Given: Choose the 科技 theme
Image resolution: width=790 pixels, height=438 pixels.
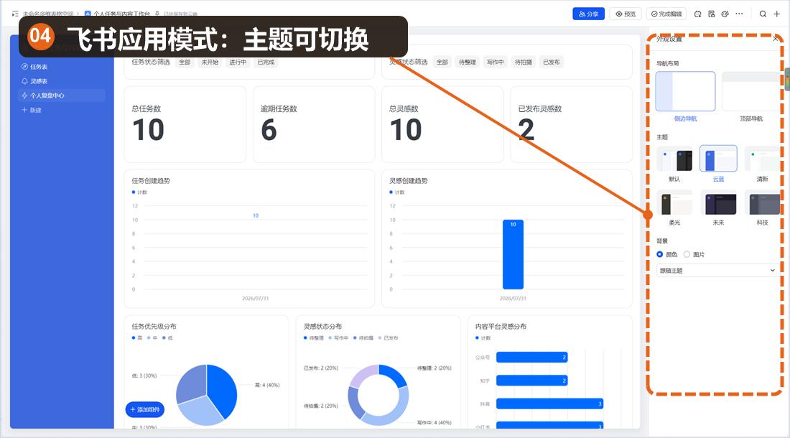Looking at the screenshot, I should pos(762,203).
